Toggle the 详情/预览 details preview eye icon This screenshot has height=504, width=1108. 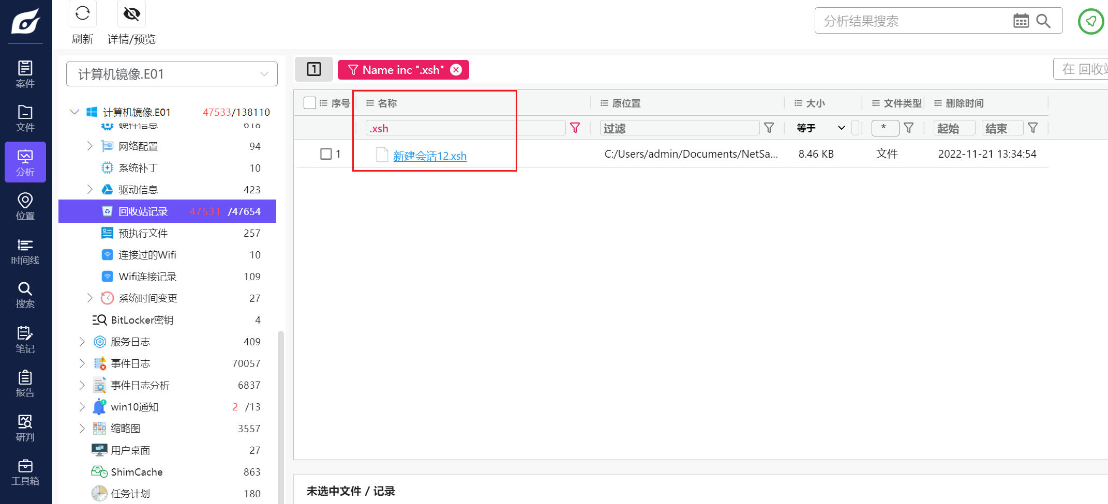pos(131,13)
